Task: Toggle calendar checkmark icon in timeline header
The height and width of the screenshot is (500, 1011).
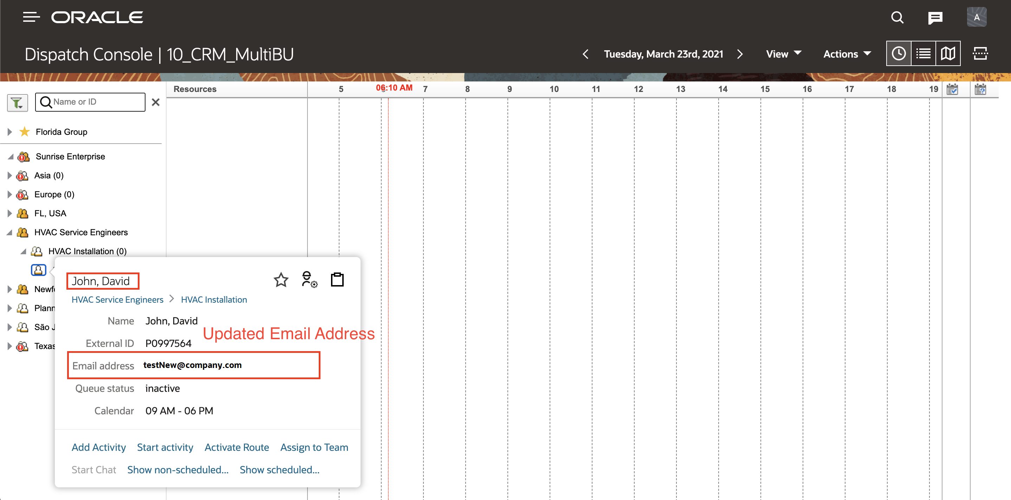Action: coord(952,90)
